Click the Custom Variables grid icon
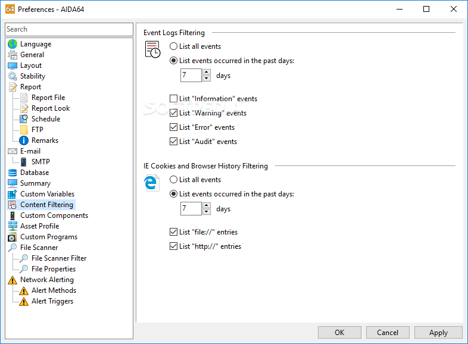 pos(13,194)
